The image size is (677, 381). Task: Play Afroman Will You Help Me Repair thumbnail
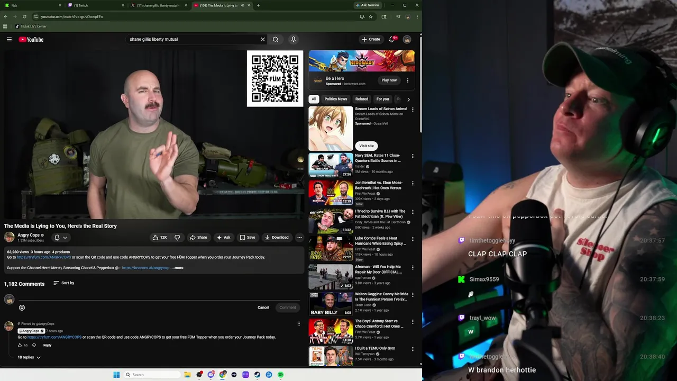coord(331,276)
